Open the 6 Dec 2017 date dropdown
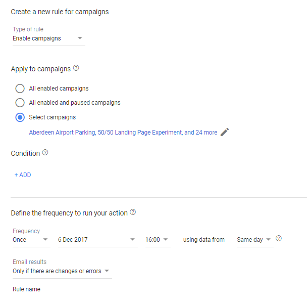Screen dimensions: 307x305 click(97, 240)
